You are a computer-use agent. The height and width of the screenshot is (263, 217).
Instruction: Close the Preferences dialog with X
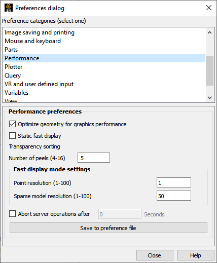[209, 8]
